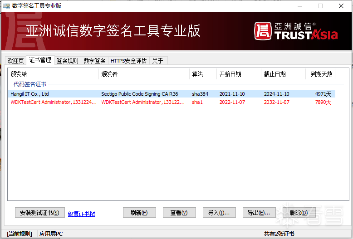
Task: Click the end date 2024-11-10
Action: click(x=277, y=94)
